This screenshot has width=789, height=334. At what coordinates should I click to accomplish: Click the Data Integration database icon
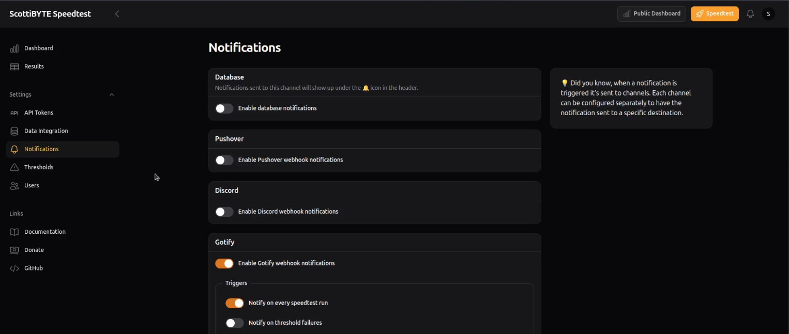(x=14, y=131)
